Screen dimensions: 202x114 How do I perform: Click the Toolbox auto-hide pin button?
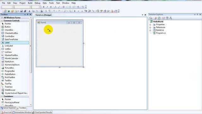coord(27,15)
